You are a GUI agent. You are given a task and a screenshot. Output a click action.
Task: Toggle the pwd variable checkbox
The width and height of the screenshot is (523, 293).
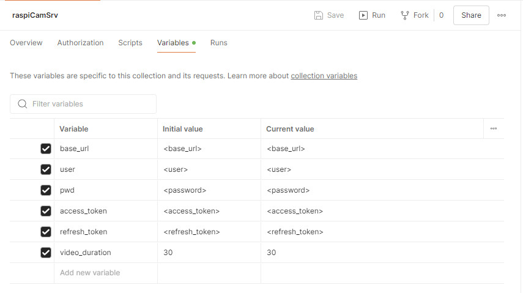click(45, 190)
